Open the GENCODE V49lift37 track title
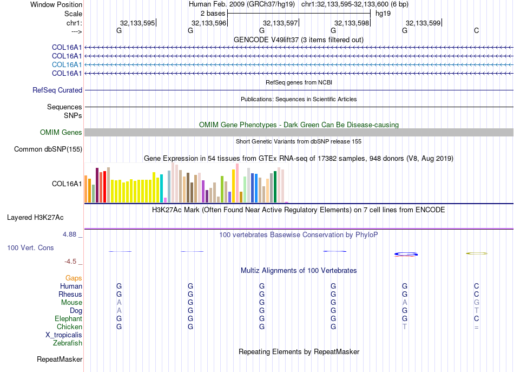 pos(299,40)
